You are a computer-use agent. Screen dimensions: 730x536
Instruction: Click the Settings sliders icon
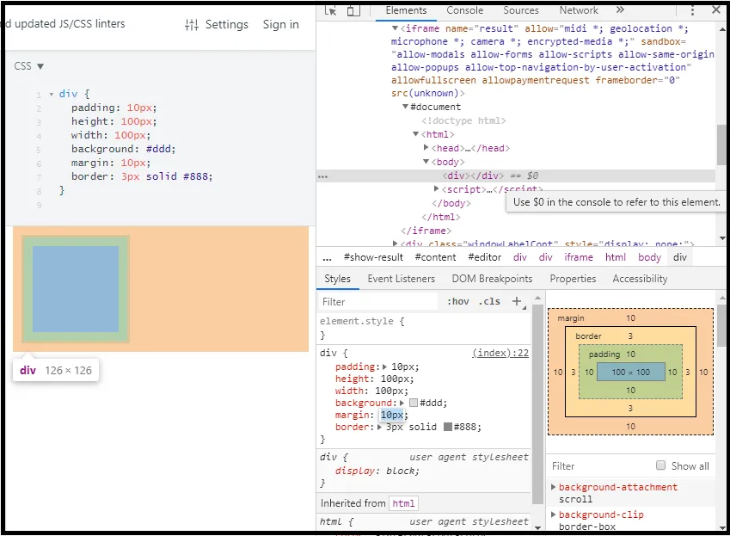pyautogui.click(x=192, y=25)
